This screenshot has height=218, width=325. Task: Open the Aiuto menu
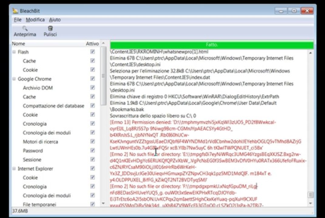pos(55,20)
